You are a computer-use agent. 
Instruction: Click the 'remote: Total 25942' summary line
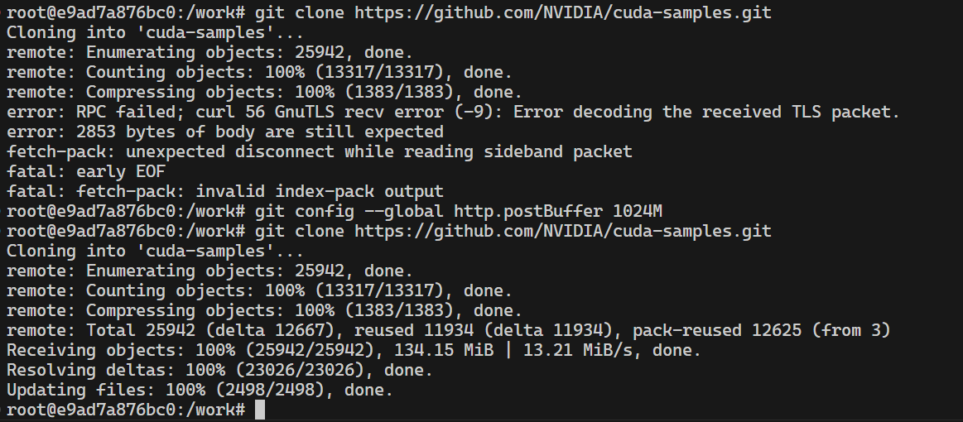(448, 331)
